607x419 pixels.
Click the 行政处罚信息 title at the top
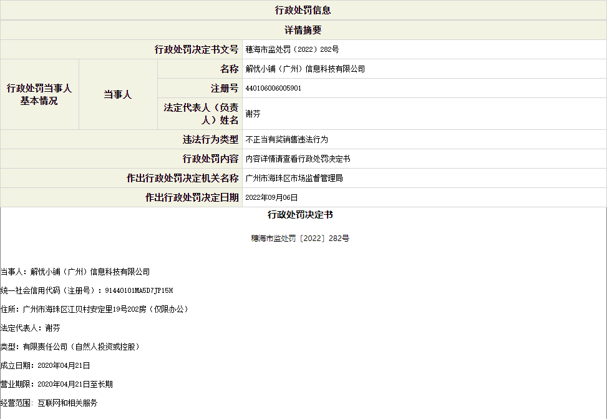(x=303, y=10)
